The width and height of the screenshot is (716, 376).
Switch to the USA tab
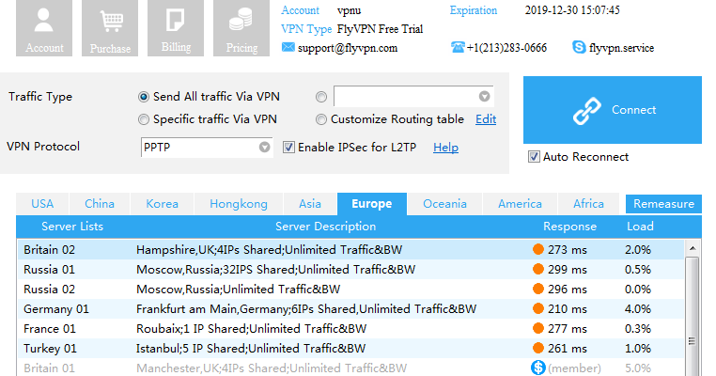click(x=42, y=204)
